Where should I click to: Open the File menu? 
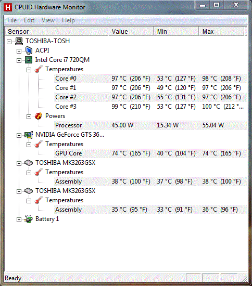[12, 20]
